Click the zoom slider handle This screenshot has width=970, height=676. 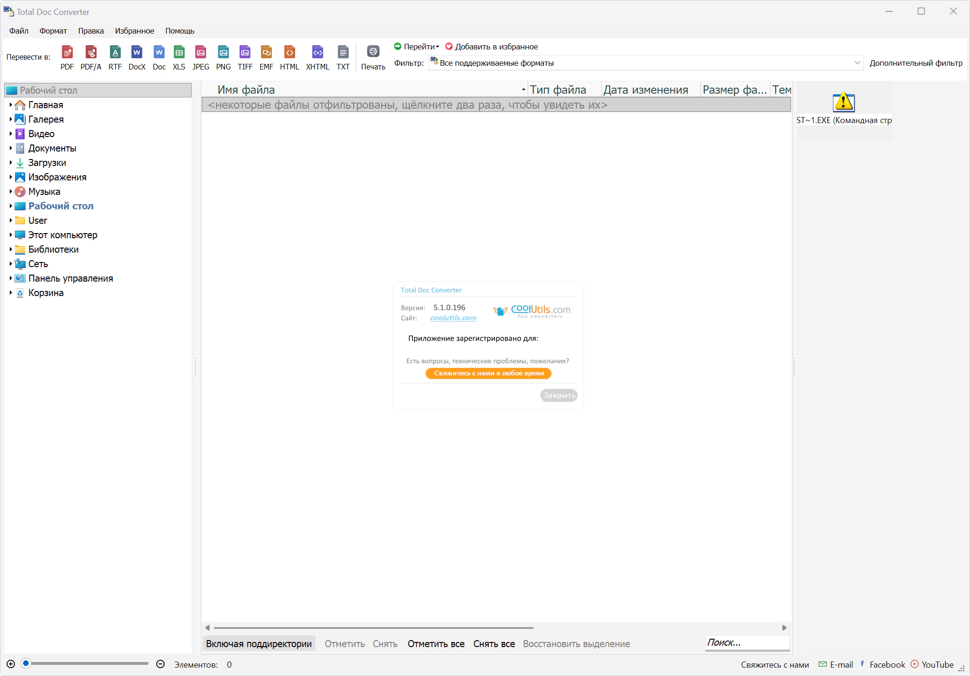click(x=26, y=663)
